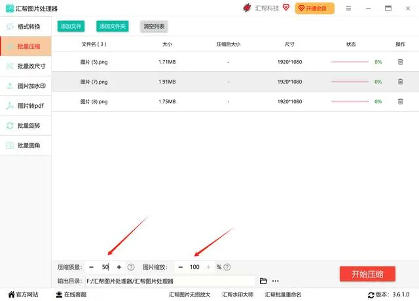Click help icon next to 压缩质量
Screen dimensions: 419x301
pos(131,267)
